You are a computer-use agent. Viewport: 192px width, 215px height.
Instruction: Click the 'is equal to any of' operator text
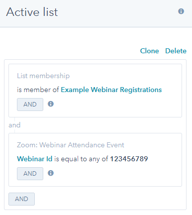(81, 159)
